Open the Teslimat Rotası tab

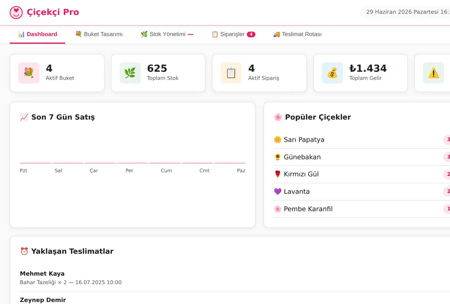click(297, 34)
